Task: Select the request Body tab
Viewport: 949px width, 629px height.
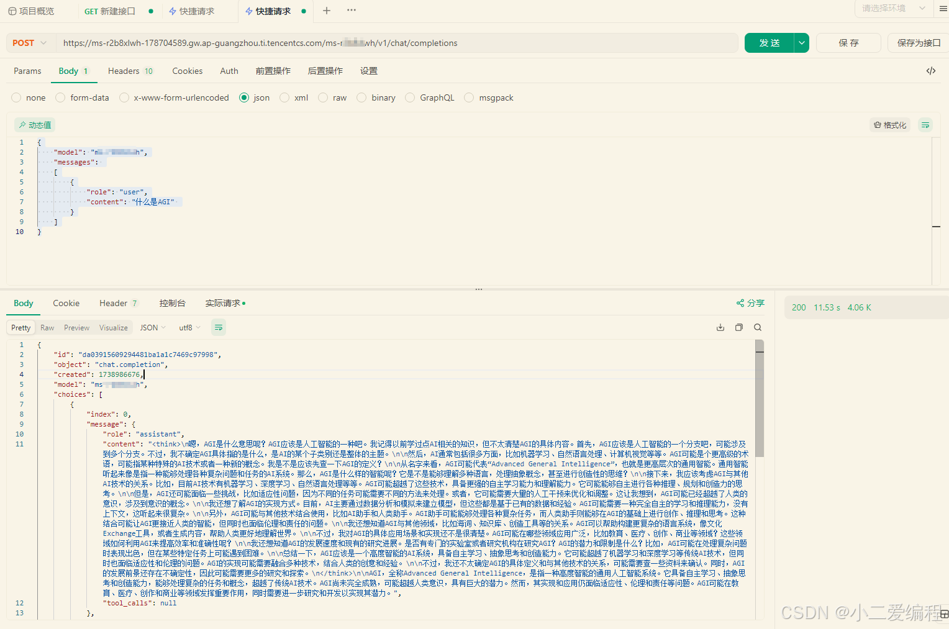Action: (73, 71)
